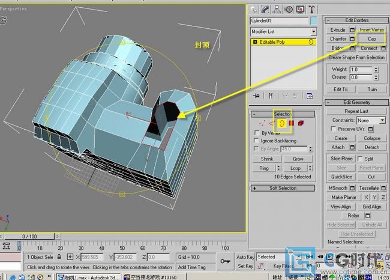Click the 0 / 100 time slider
Screen dimensions: 390x280
29,236
